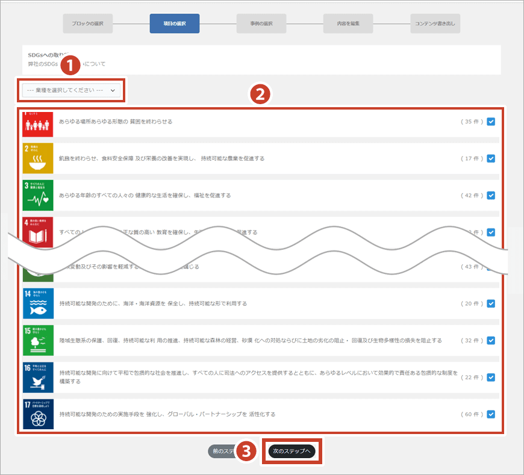Click the SDG goal 1 poverty icon
Image resolution: width=524 pixels, height=475 pixels.
[x=37, y=123]
